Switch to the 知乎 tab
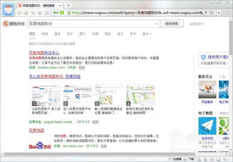This screenshot has width=233, height=162. pyautogui.click(x=70, y=34)
